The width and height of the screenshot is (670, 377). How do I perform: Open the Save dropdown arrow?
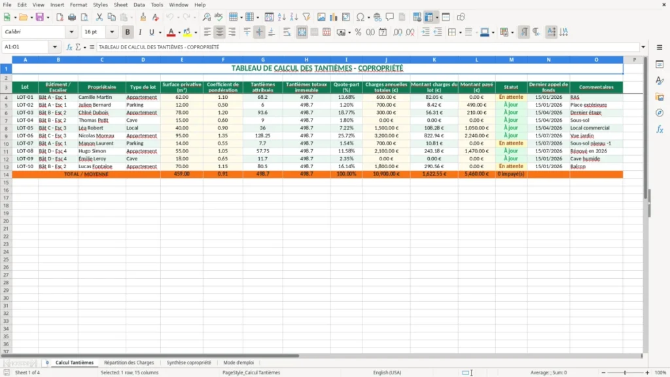(48, 18)
